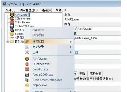Image resolution: width=127 pixels, height=92 pixels.
Task: Click the foobar2000 skull icon in the tree
Action: click(12, 26)
